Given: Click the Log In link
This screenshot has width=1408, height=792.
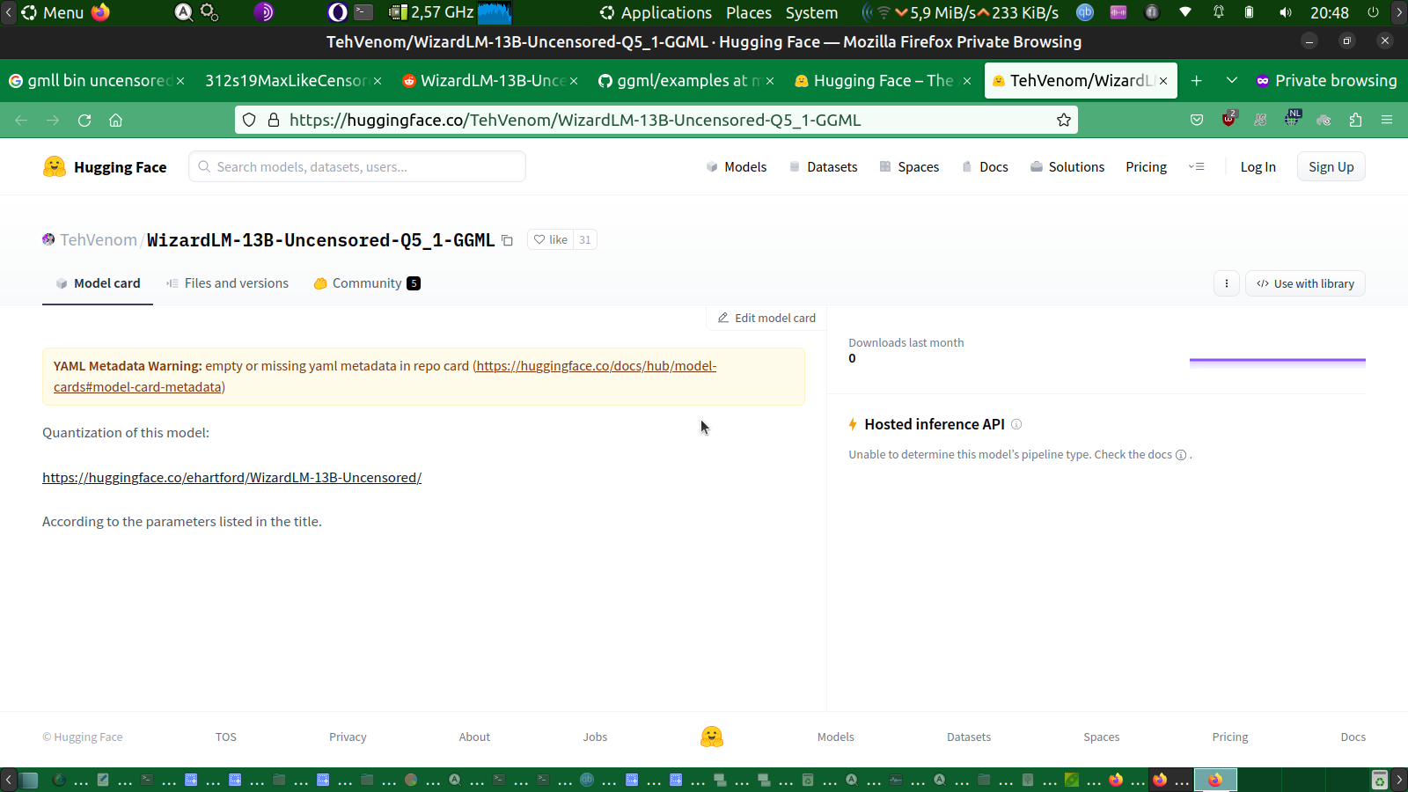Looking at the screenshot, I should [1258, 167].
